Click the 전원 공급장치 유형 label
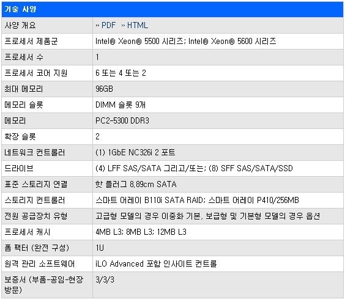345x299 pixels. click(x=36, y=216)
